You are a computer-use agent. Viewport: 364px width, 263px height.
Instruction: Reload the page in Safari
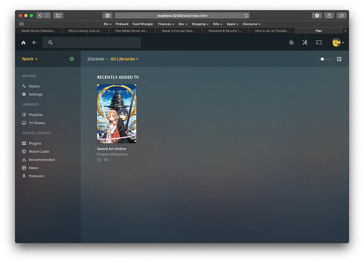(x=246, y=15)
